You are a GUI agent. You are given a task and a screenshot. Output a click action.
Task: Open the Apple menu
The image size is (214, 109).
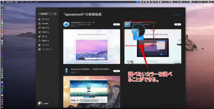(3, 2)
